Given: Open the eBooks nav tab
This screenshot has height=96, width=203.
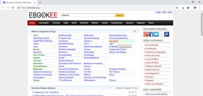Looking at the screenshot, I should pos(32,23).
